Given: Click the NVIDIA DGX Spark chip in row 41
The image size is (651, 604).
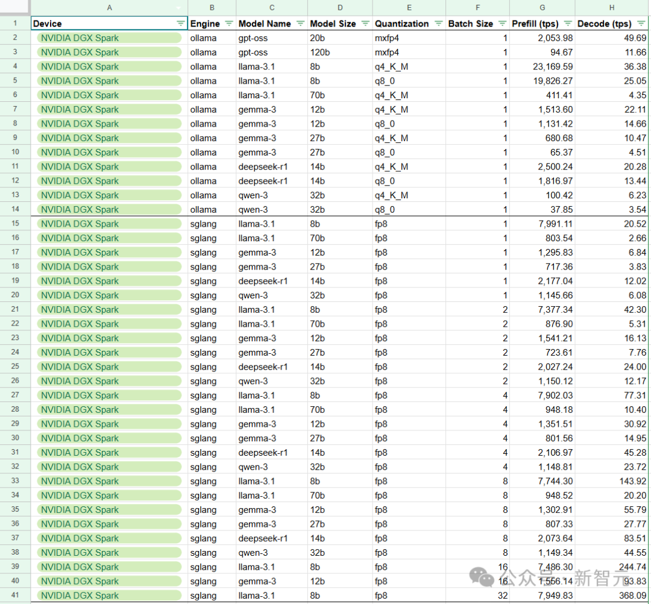Looking at the screenshot, I should [109, 596].
